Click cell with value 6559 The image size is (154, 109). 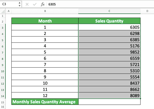pos(109,58)
